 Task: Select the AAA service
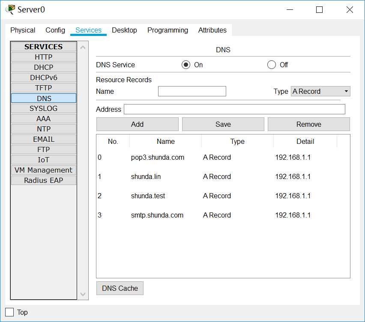click(44, 119)
